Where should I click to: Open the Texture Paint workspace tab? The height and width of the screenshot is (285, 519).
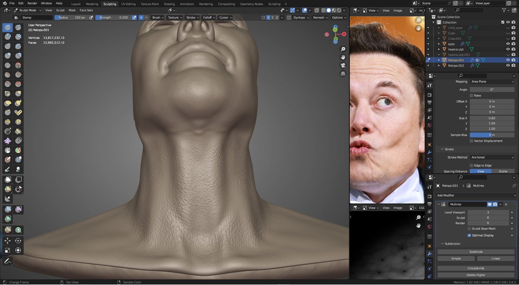[150, 4]
